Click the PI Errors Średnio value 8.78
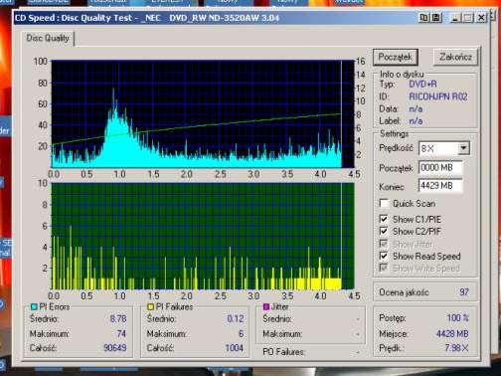 pyautogui.click(x=118, y=318)
